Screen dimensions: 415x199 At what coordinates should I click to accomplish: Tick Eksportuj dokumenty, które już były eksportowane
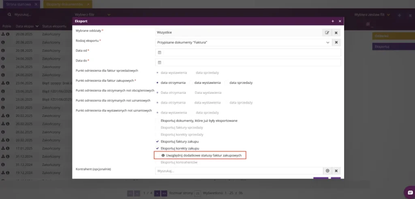[x=158, y=121]
